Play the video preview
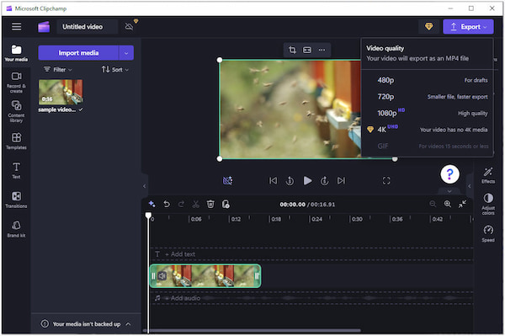 click(307, 180)
